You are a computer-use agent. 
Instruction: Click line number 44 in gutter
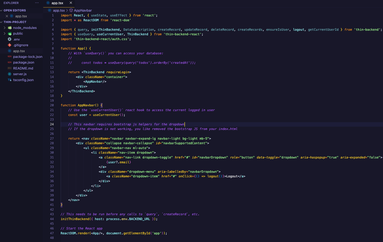(x=52, y=219)
